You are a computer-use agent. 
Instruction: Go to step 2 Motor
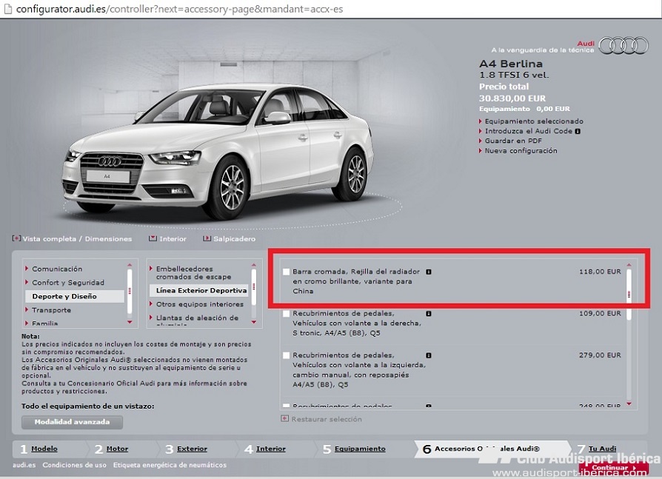point(112,449)
